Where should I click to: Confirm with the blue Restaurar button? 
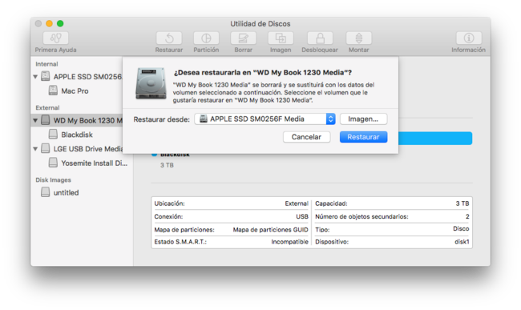[363, 137]
